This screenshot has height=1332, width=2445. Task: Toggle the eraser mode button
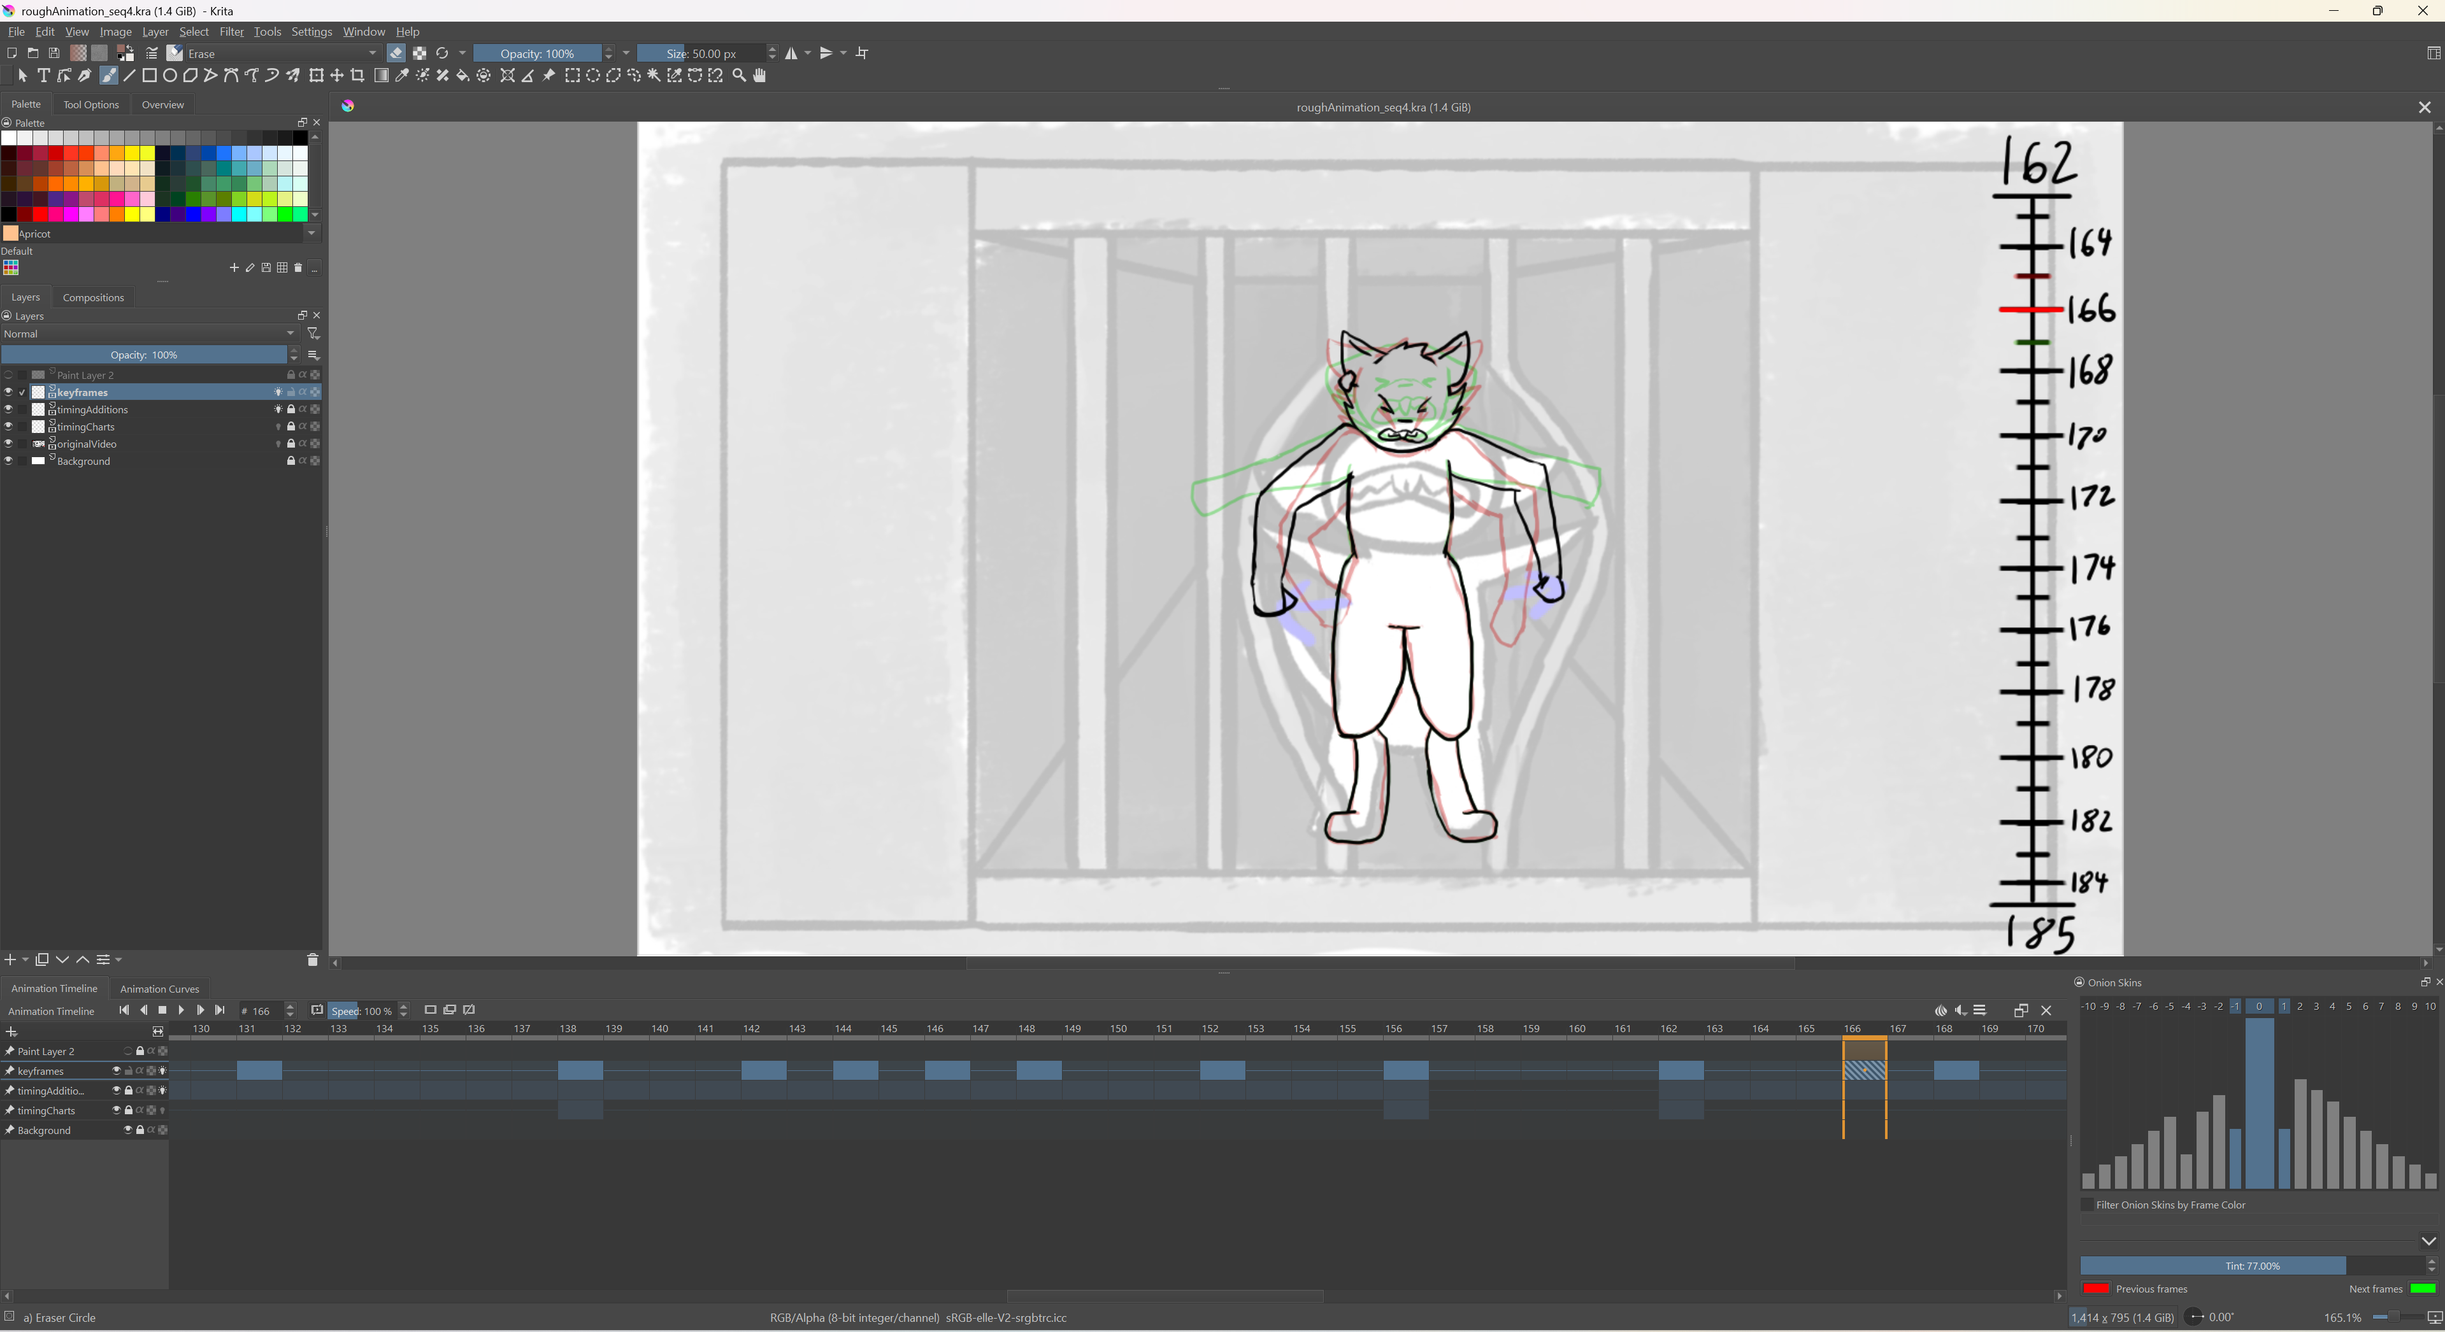pyautogui.click(x=397, y=53)
